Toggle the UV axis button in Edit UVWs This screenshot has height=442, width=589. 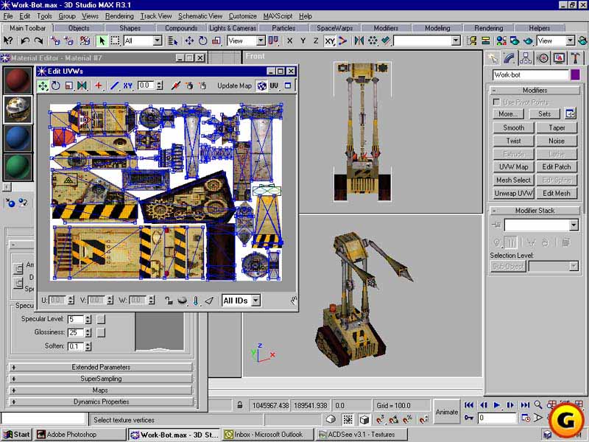(x=274, y=85)
